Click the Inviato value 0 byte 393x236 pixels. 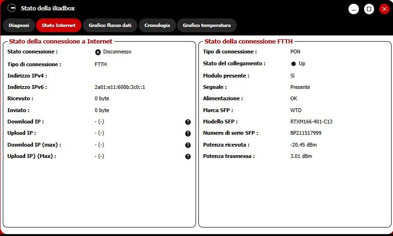pos(102,110)
